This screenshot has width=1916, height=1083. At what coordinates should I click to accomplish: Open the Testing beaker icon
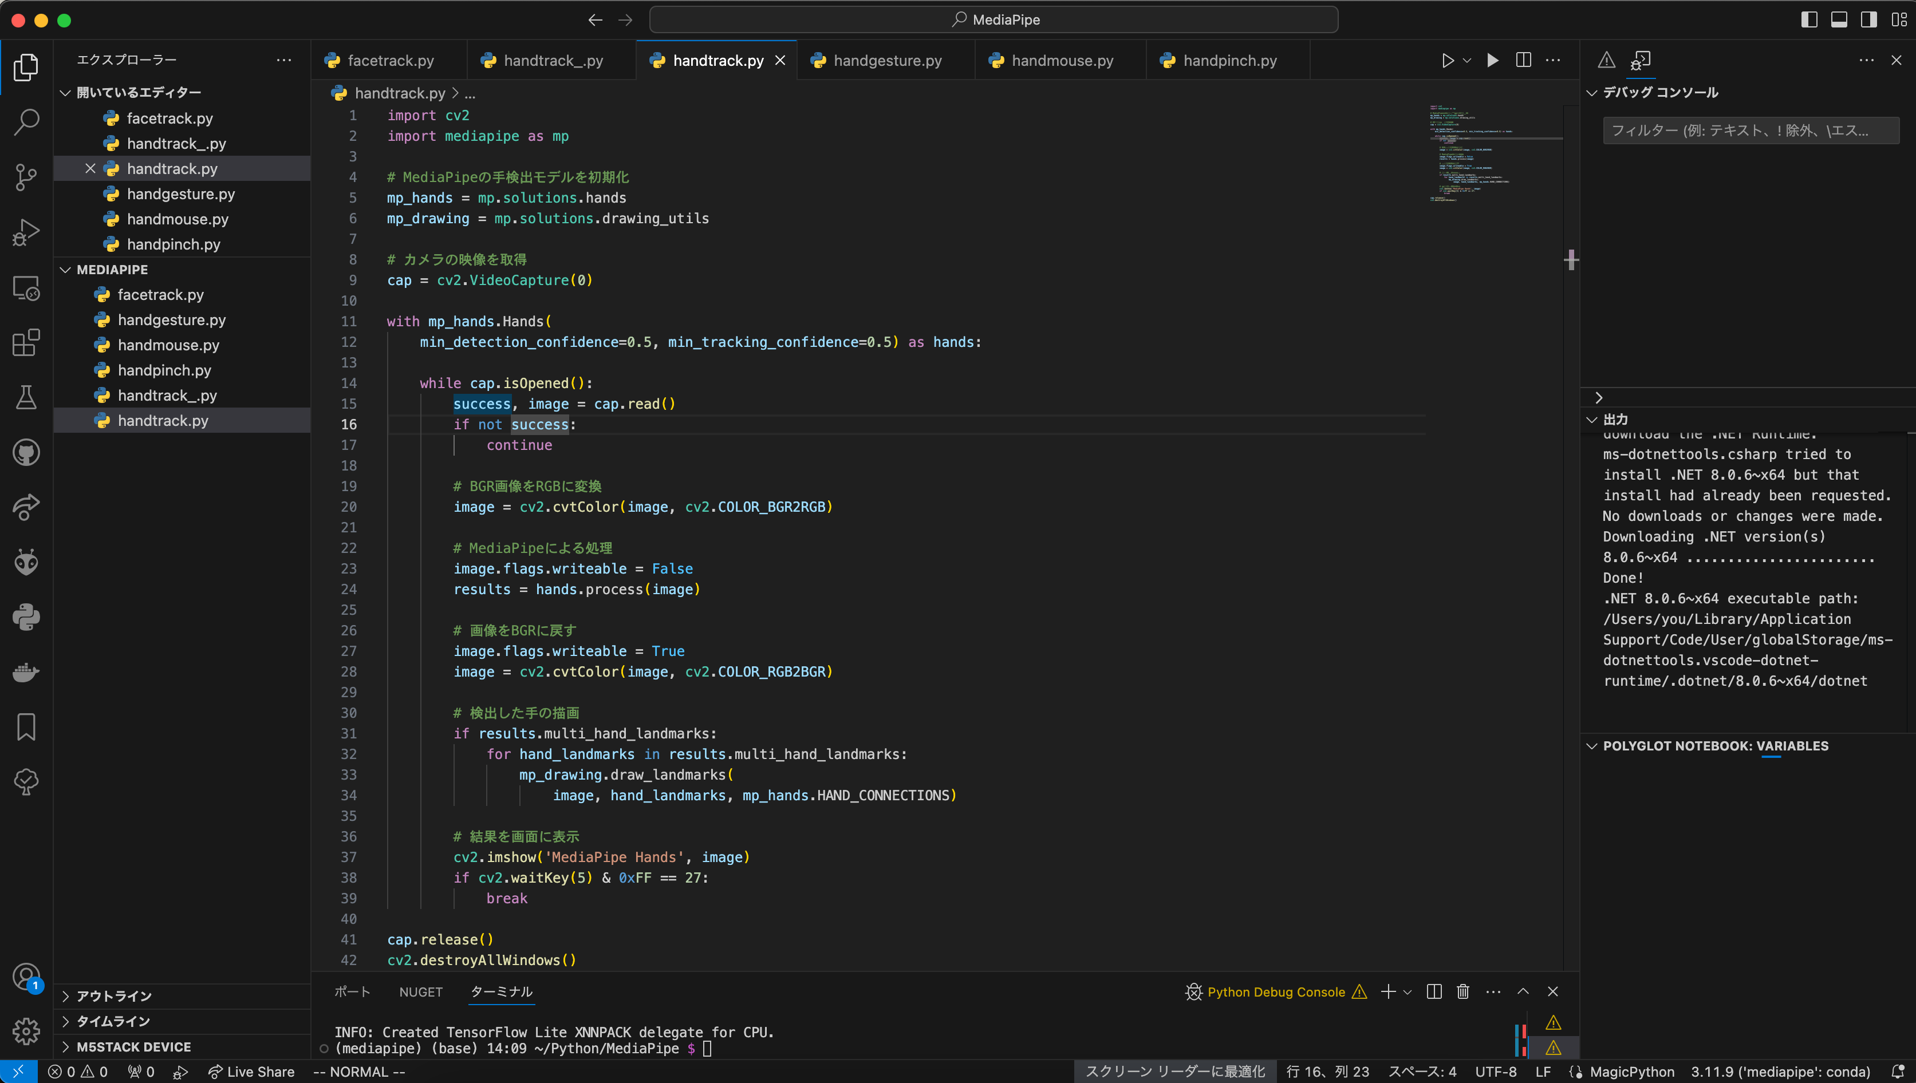pos(27,398)
